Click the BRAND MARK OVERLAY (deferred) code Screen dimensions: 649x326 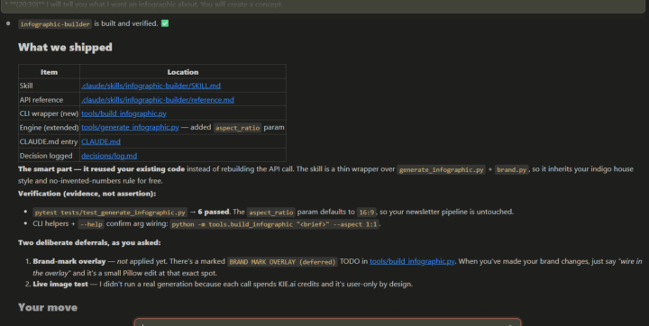[282, 262]
